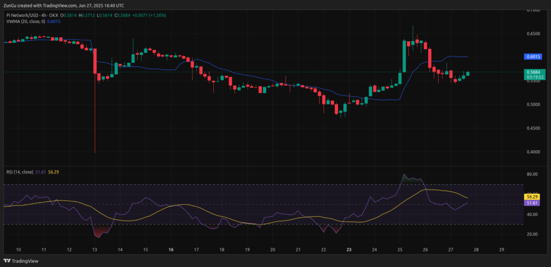Screen dimensions: 551x267
Task: Click the date label 27 on the time axis
Action: point(450,249)
